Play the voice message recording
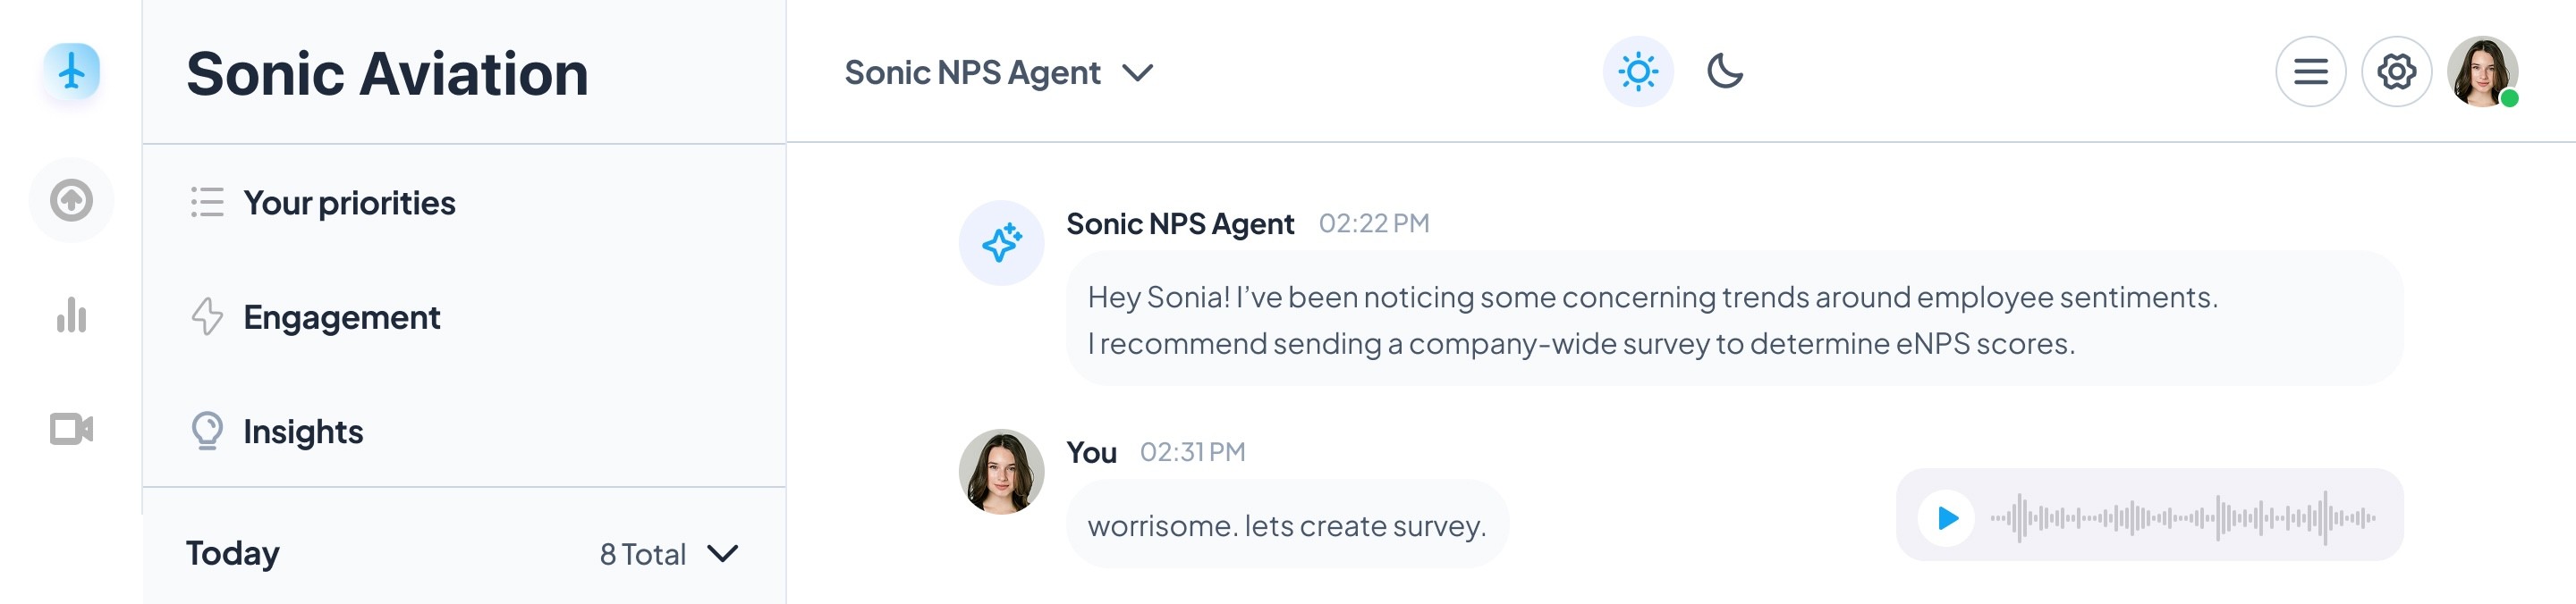The height and width of the screenshot is (604, 2576). [x=1946, y=518]
